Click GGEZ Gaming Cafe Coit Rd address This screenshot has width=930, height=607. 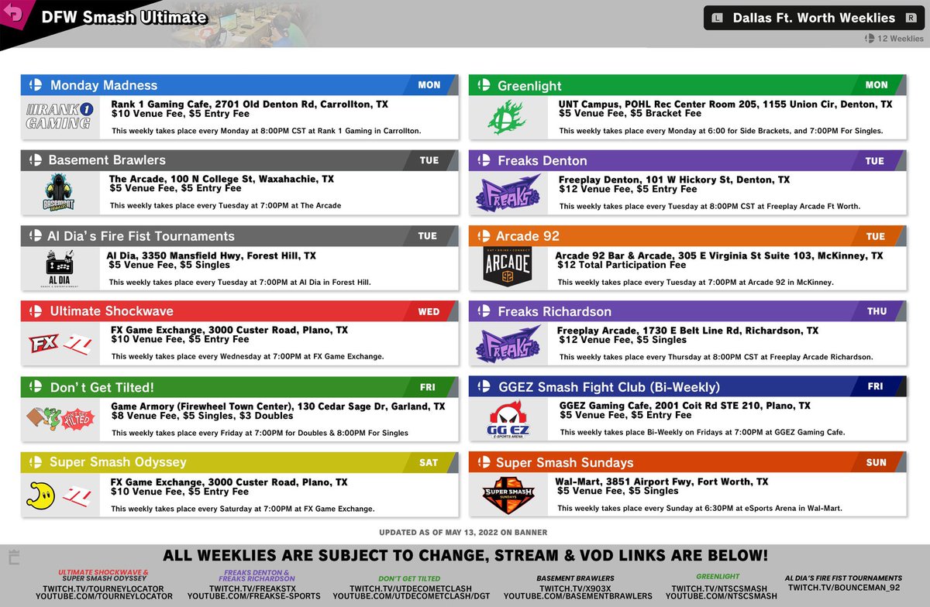685,406
